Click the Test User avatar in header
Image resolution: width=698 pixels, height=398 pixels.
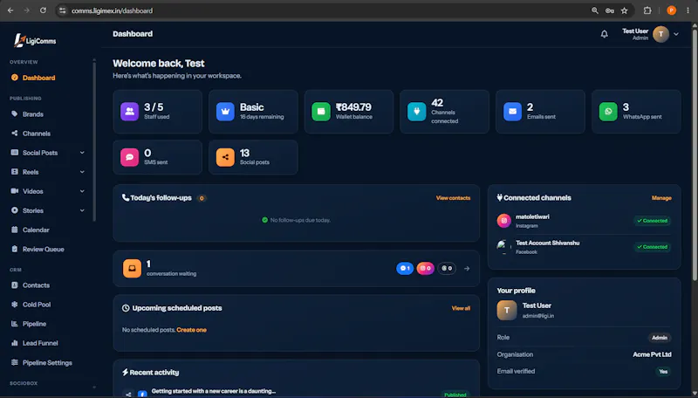[x=660, y=34]
